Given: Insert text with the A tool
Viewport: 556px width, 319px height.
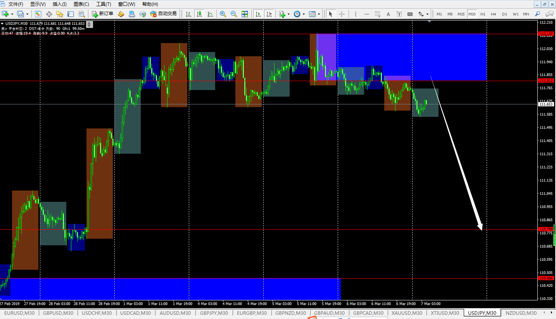Looking at the screenshot, I should [389, 14].
